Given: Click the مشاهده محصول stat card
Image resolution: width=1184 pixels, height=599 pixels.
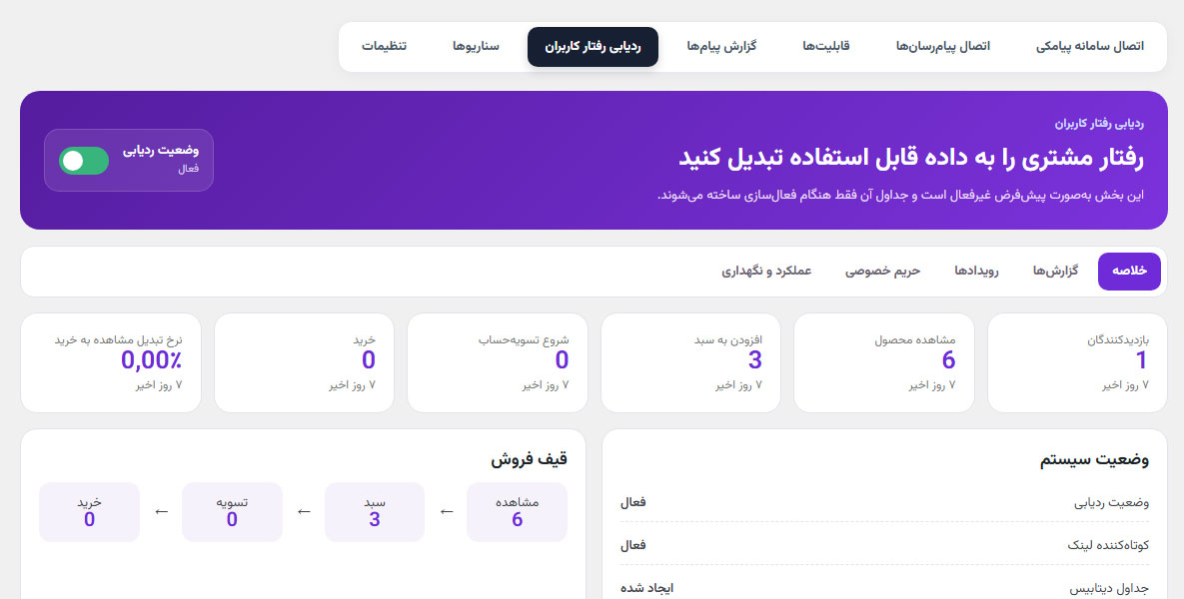Looking at the screenshot, I should coord(883,362).
